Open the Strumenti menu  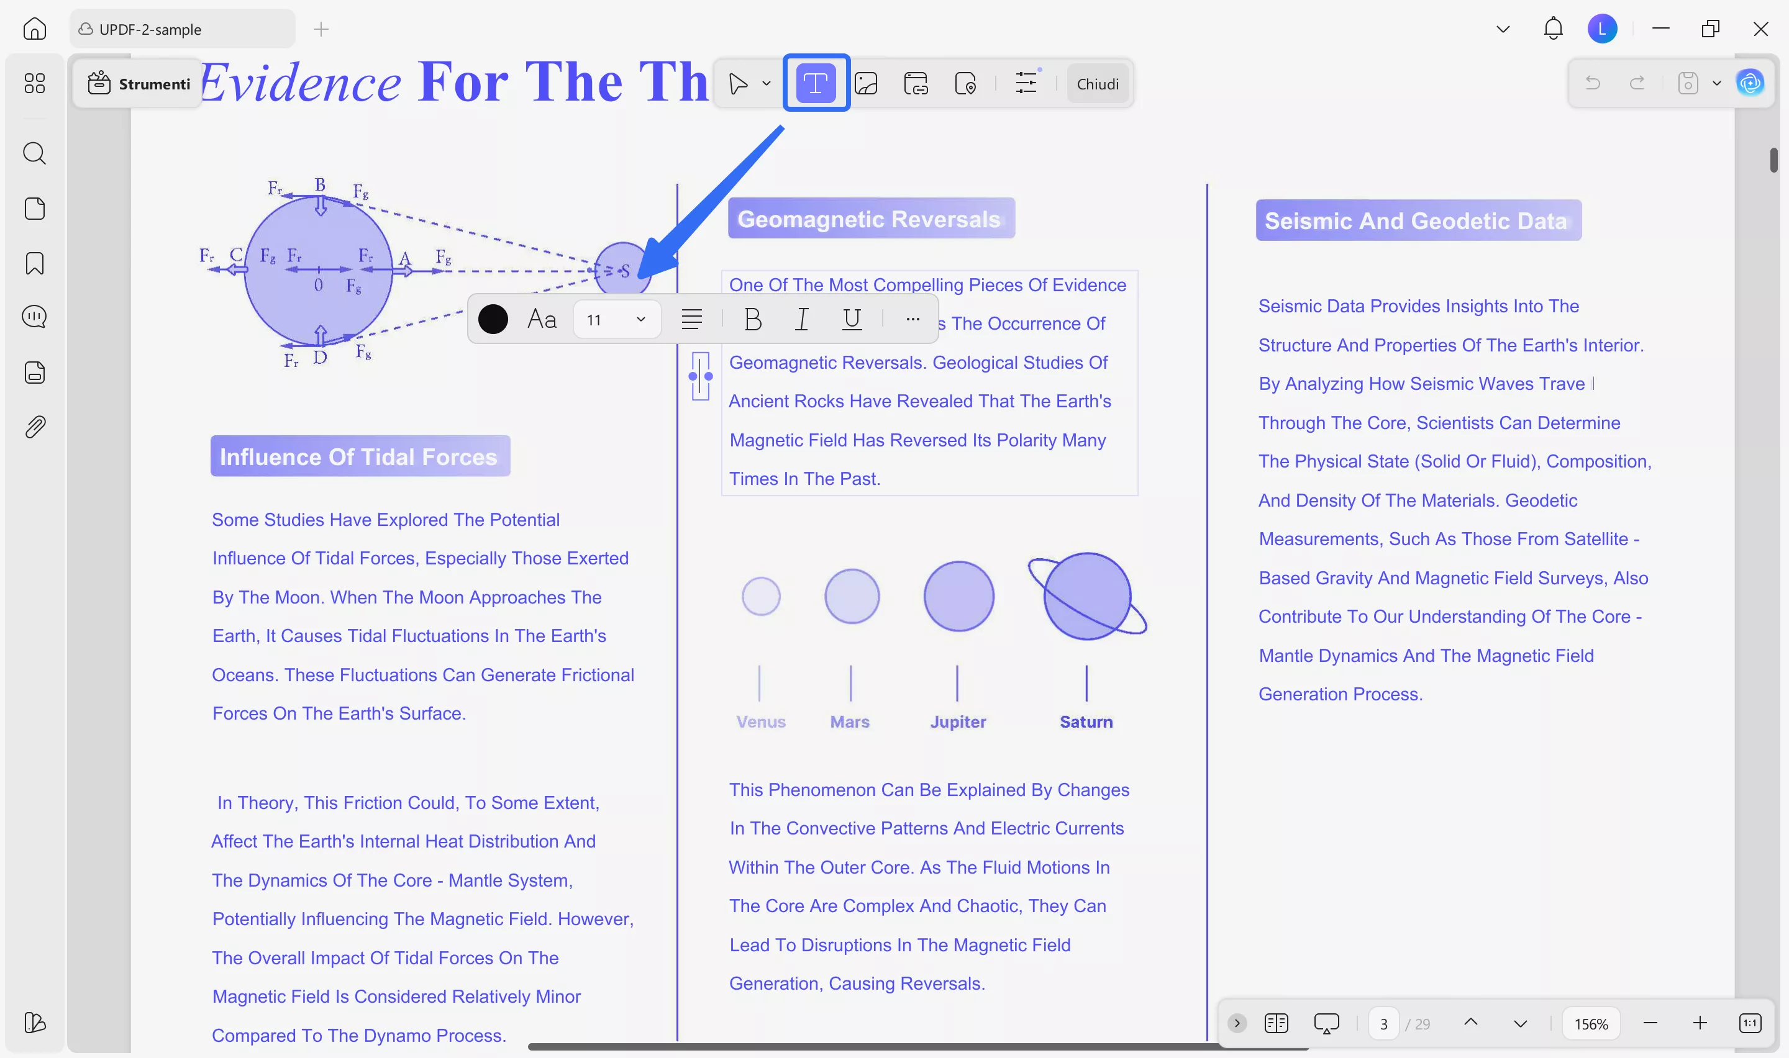coord(138,83)
